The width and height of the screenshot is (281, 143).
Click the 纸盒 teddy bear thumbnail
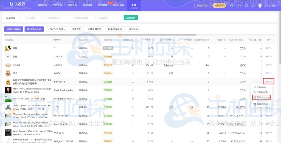(8, 73)
